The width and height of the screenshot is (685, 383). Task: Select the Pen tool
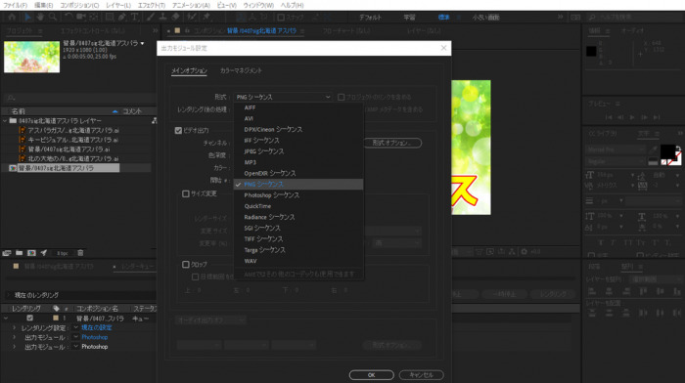[x=122, y=17]
